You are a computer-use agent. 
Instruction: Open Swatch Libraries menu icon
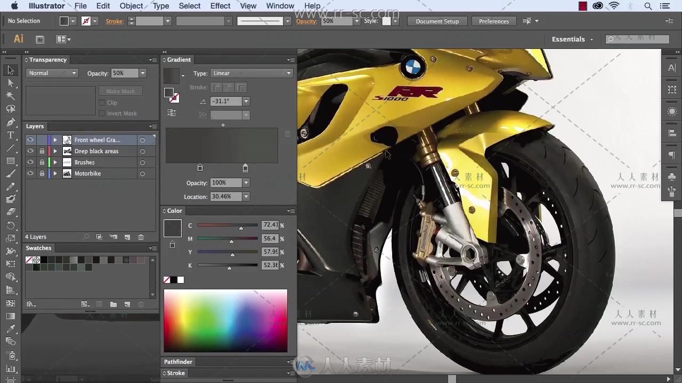31,304
